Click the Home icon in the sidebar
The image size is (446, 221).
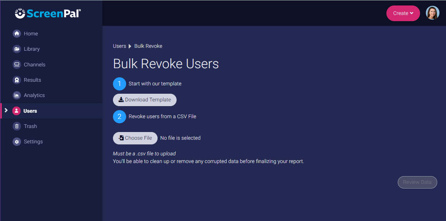pyautogui.click(x=17, y=34)
